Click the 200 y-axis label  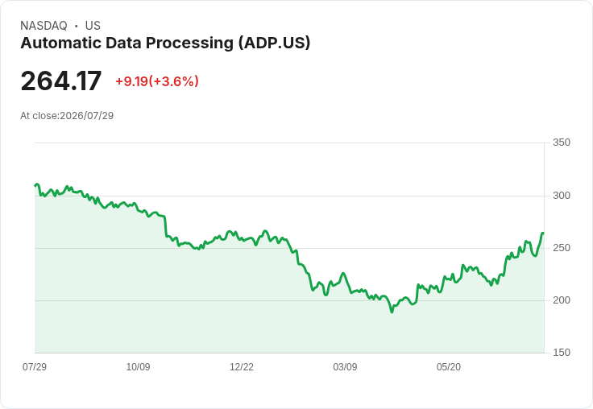click(x=562, y=300)
